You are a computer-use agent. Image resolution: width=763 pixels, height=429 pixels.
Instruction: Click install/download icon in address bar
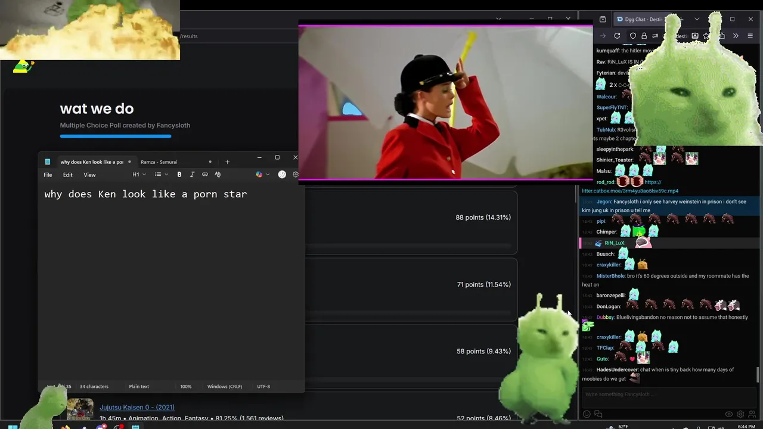coord(695,36)
